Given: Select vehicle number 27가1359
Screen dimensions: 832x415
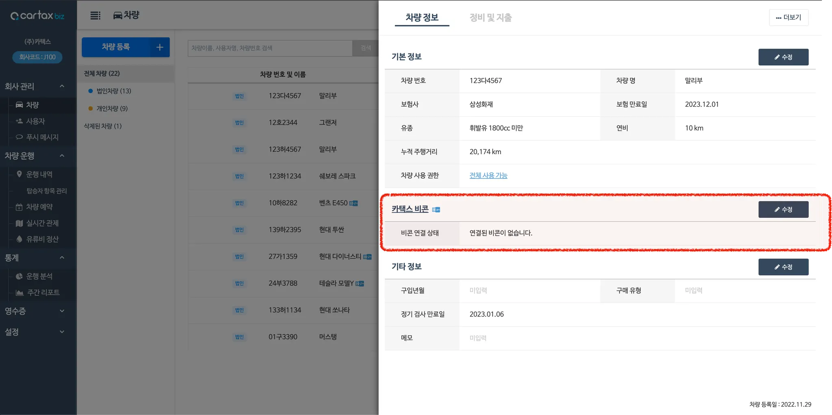Looking at the screenshot, I should coord(283,256).
